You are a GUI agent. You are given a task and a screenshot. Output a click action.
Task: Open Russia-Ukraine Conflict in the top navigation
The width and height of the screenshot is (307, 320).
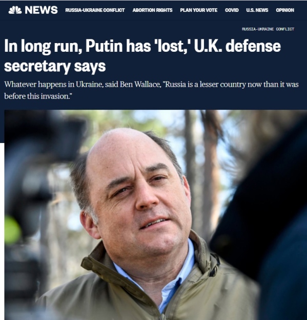[95, 10]
